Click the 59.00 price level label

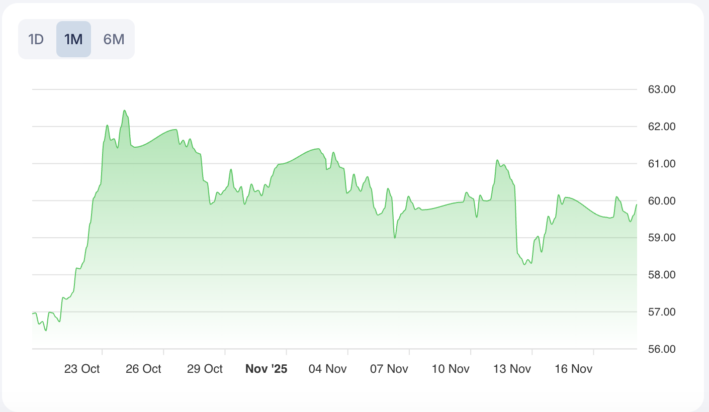coord(661,238)
